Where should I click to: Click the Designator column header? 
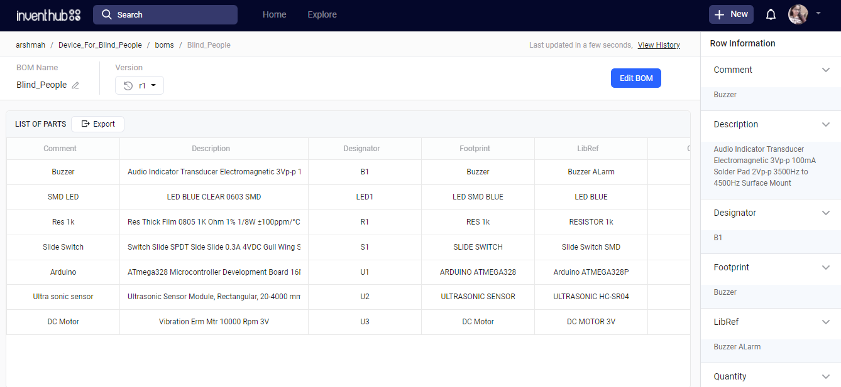click(x=365, y=149)
